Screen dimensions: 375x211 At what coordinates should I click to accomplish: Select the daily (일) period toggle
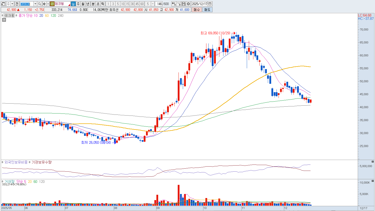tap(73, 4)
